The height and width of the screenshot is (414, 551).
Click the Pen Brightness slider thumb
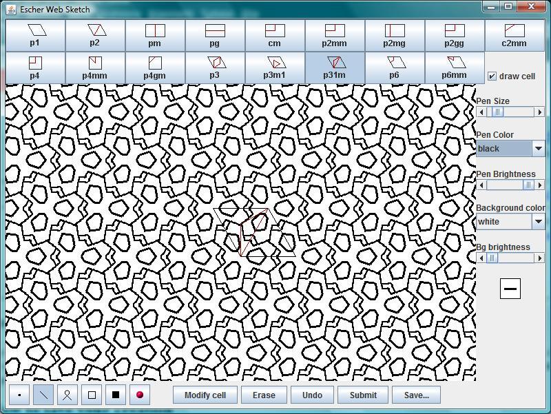(528, 185)
